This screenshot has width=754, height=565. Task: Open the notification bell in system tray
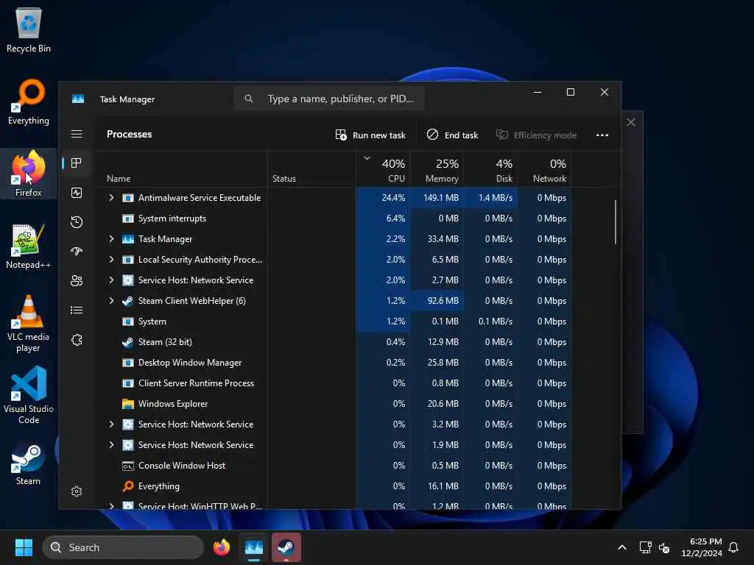pos(733,547)
